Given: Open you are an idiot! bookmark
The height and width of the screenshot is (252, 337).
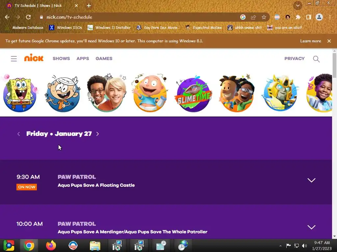Looking at the screenshot, I should coord(285,28).
